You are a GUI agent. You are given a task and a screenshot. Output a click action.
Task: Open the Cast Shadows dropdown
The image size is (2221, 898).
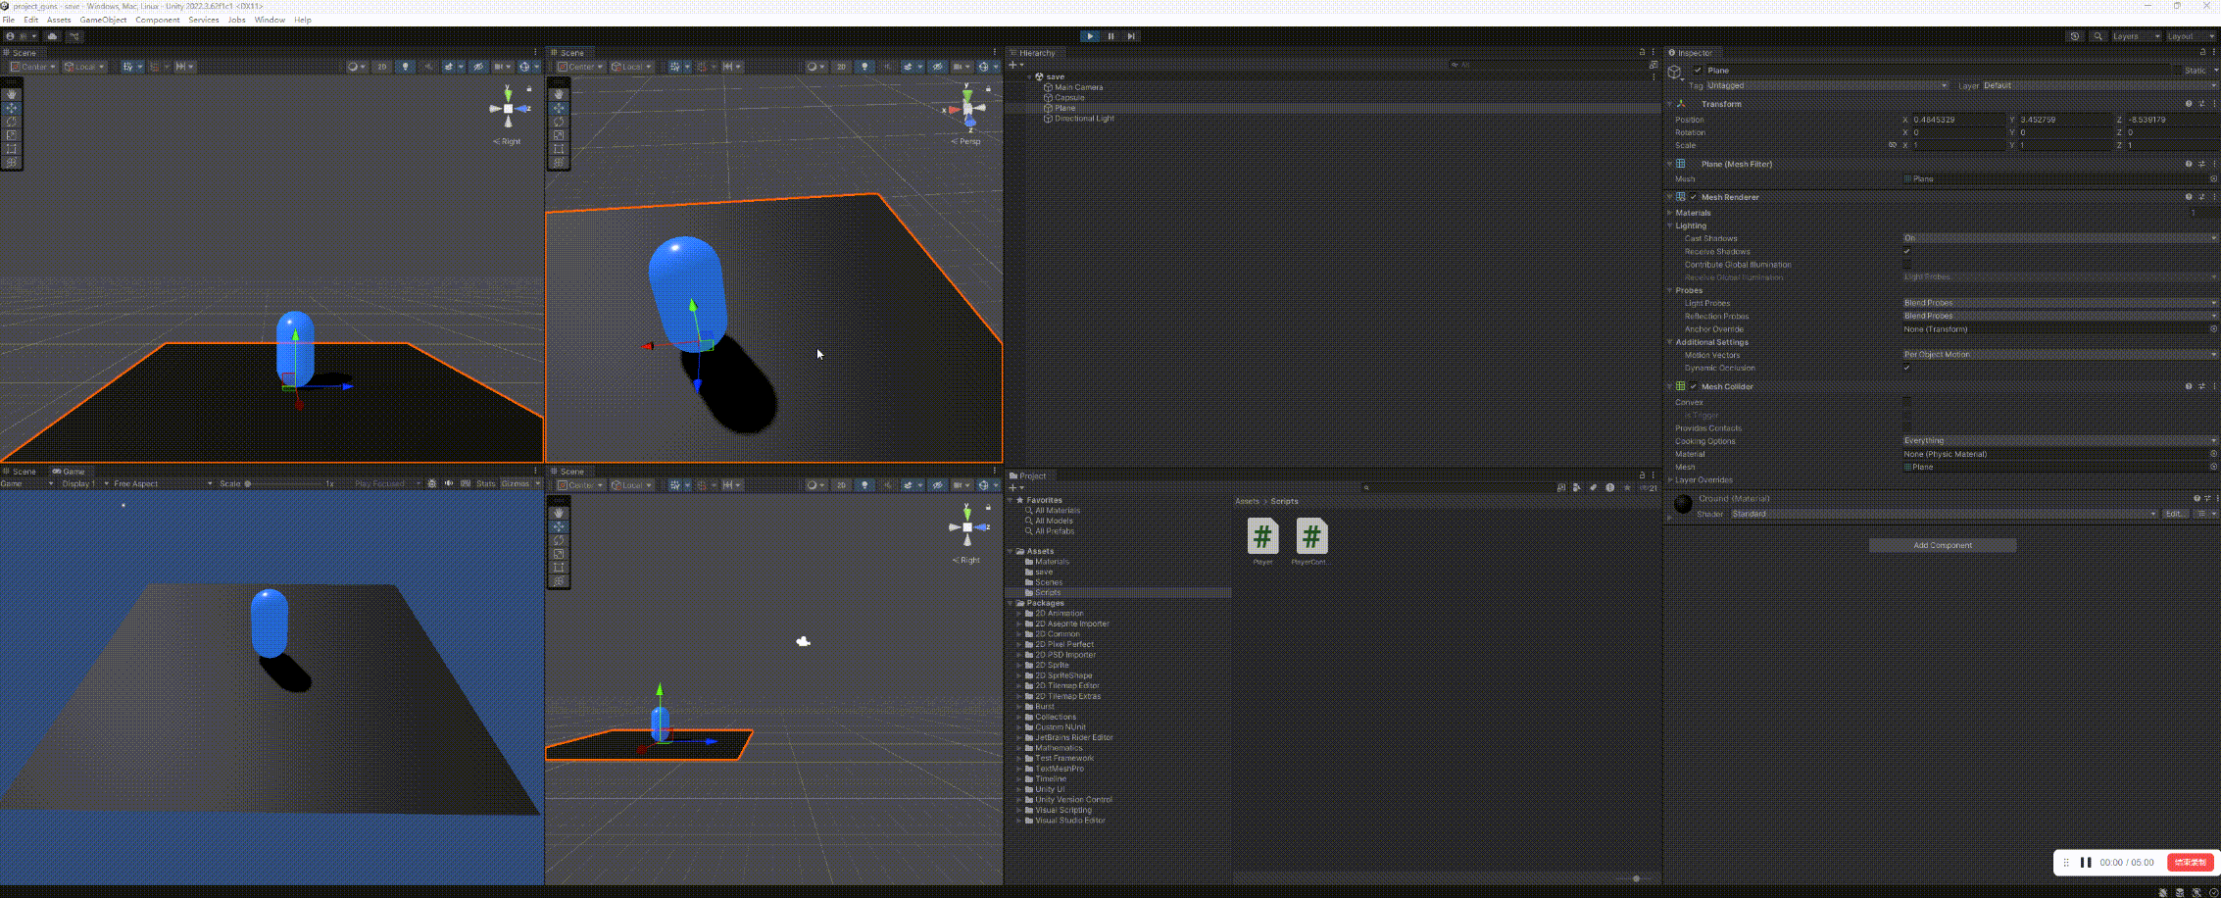click(x=2058, y=238)
